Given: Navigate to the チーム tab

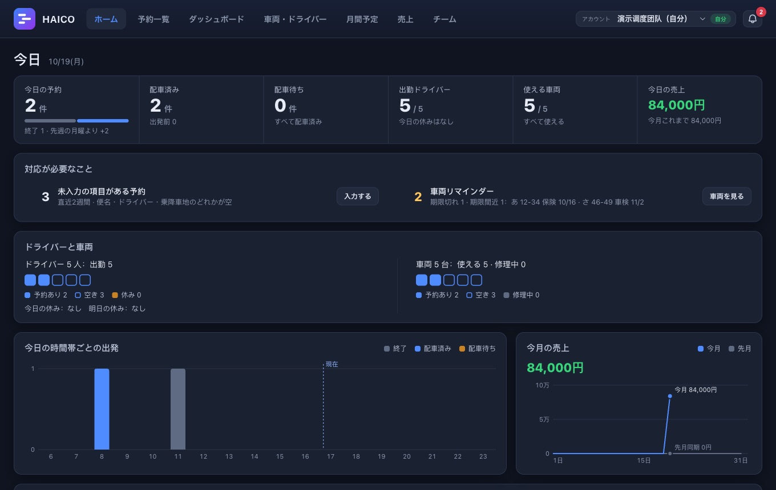Looking at the screenshot, I should point(444,19).
